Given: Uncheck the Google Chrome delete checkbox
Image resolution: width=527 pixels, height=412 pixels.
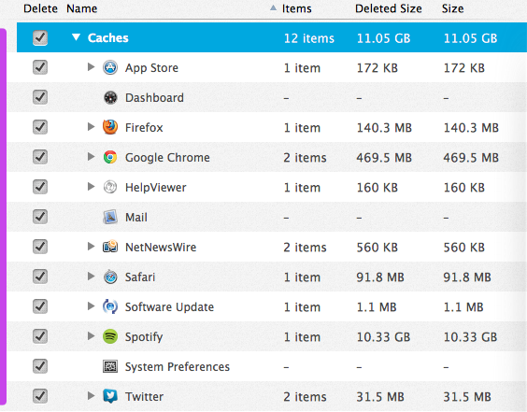Looking at the screenshot, I should (x=40, y=157).
